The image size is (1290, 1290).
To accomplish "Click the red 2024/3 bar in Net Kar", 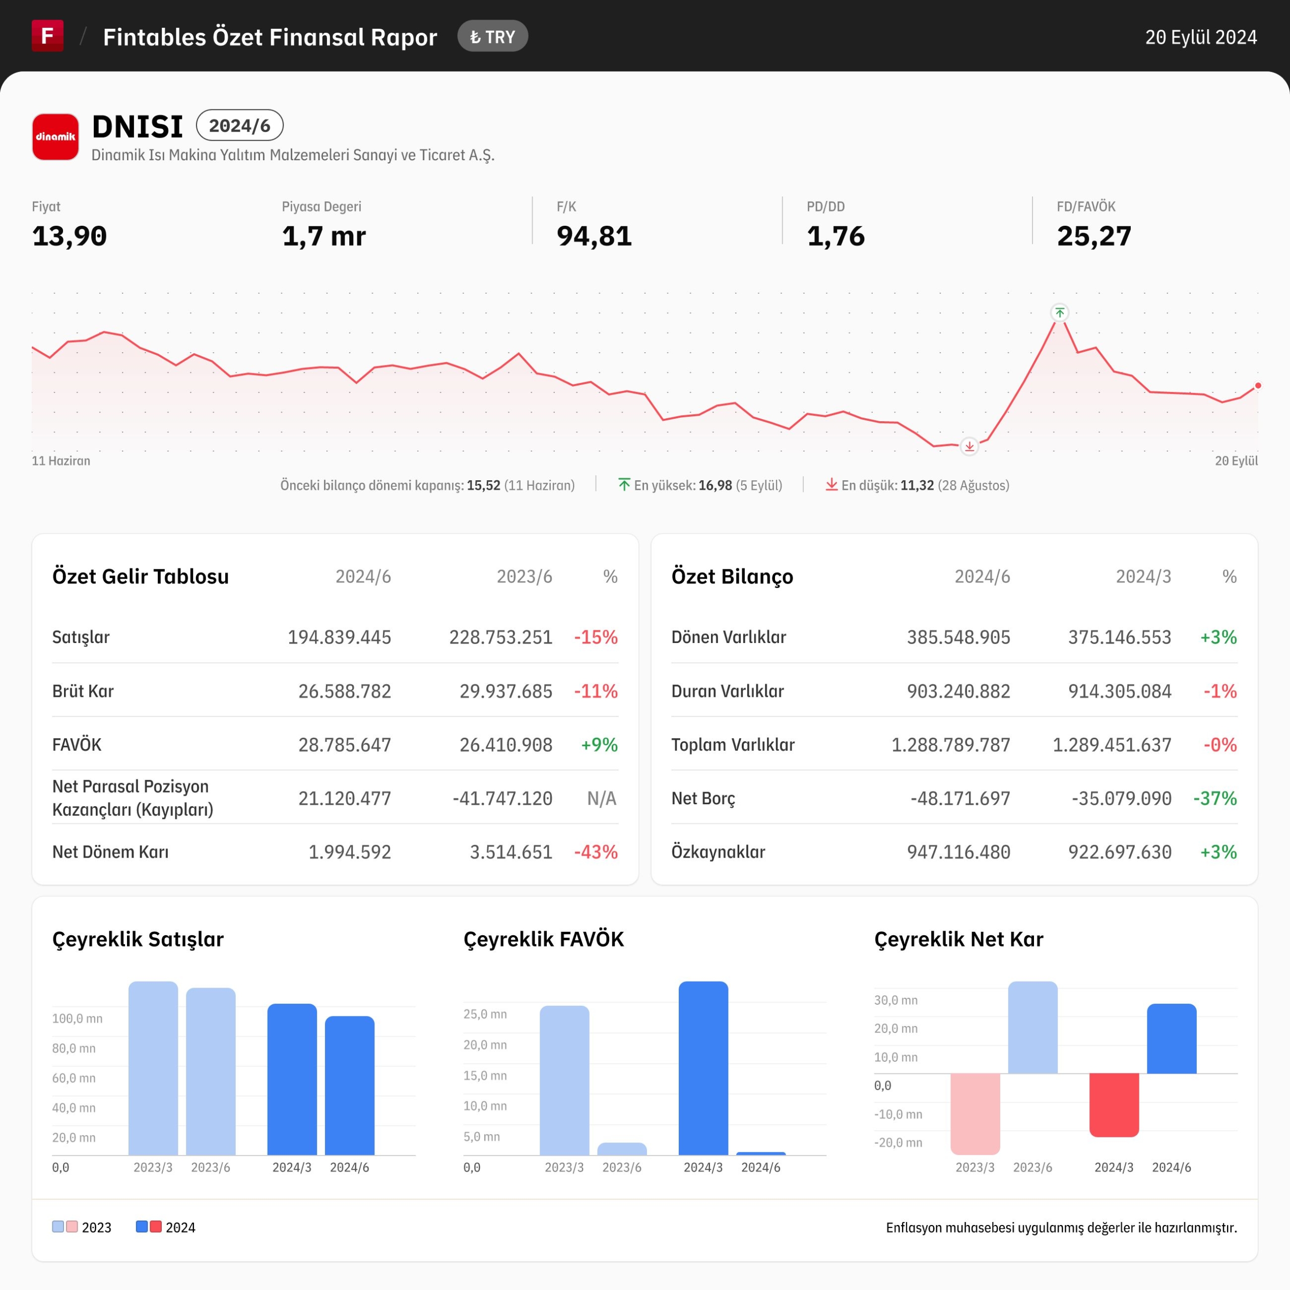I will [x=1114, y=1105].
